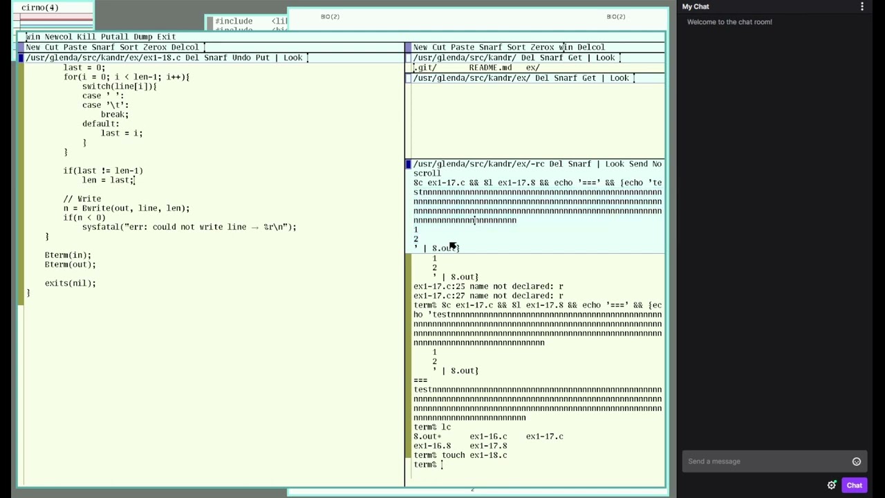The height and width of the screenshot is (498, 885).
Task: Click the ex/ directory entry
Action: coord(532,68)
